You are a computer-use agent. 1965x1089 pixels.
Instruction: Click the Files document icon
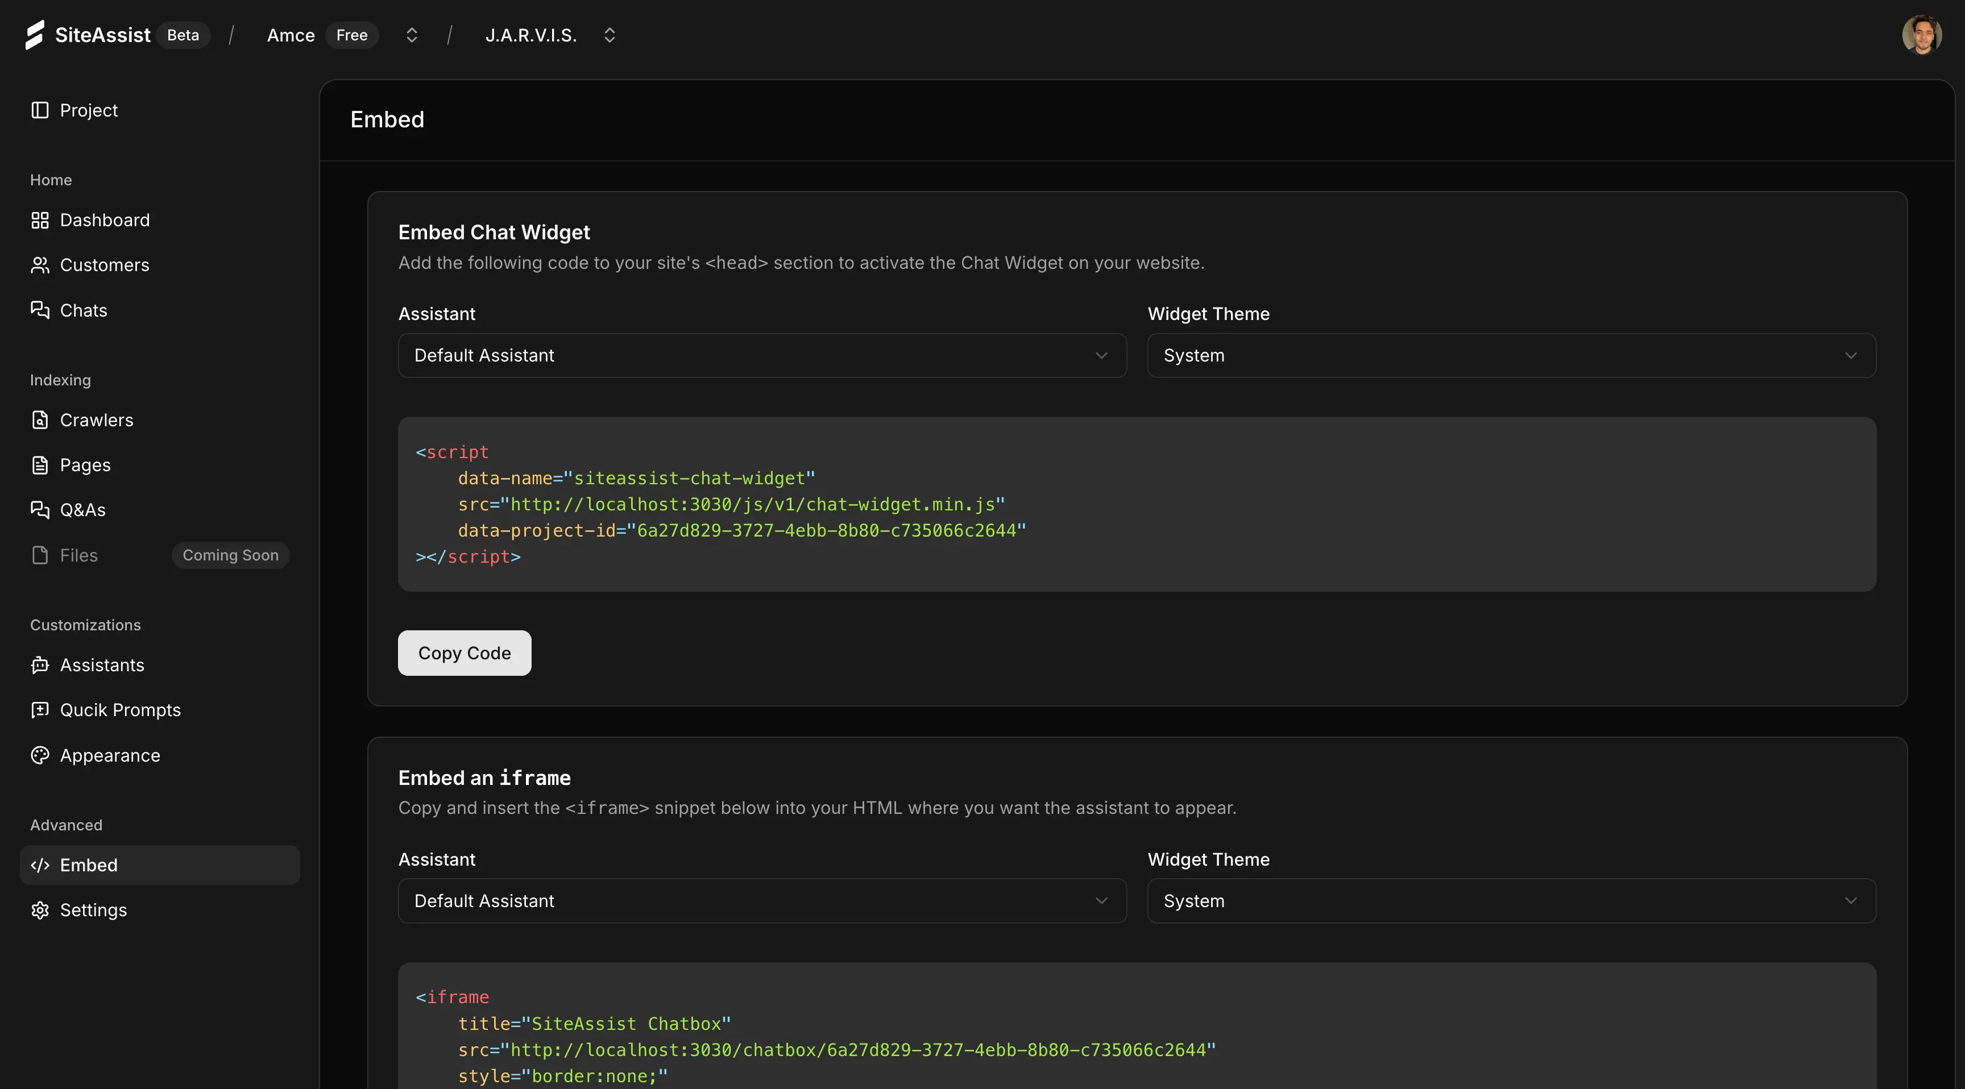pos(40,555)
